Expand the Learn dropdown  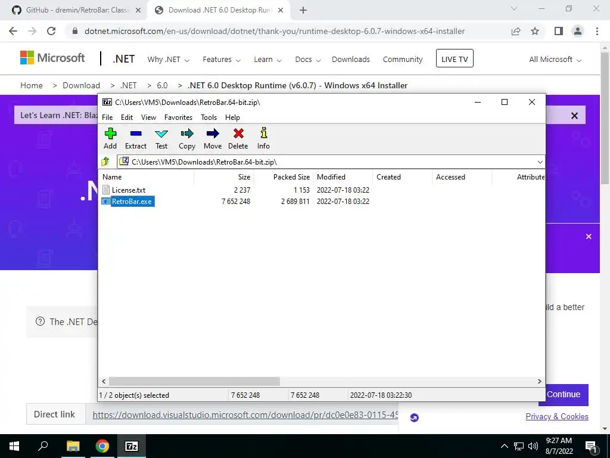[x=267, y=60]
